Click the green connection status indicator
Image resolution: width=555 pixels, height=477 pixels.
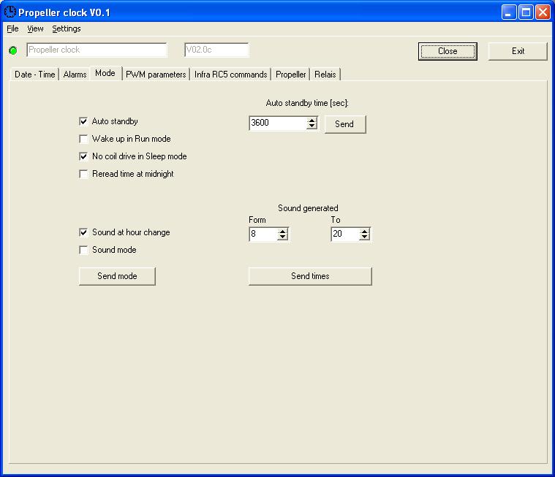[x=13, y=50]
